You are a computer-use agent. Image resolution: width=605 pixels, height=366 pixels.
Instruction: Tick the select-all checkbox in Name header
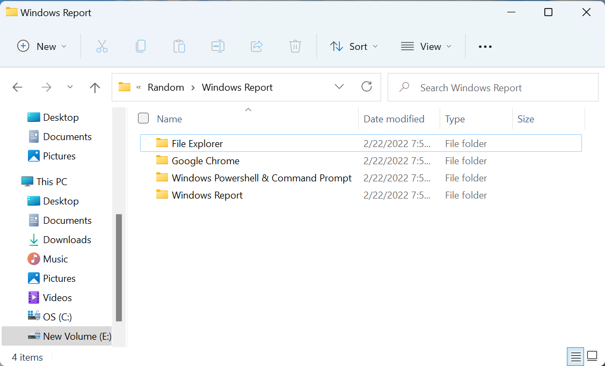(x=143, y=118)
